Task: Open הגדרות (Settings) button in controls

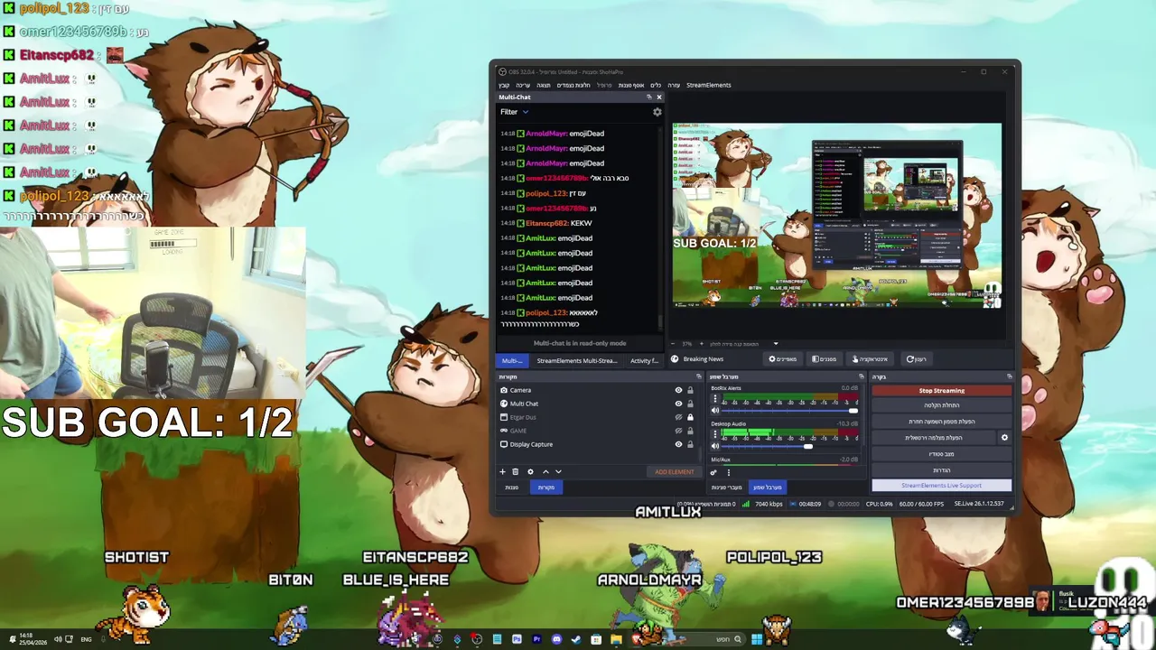Action: 941,470
